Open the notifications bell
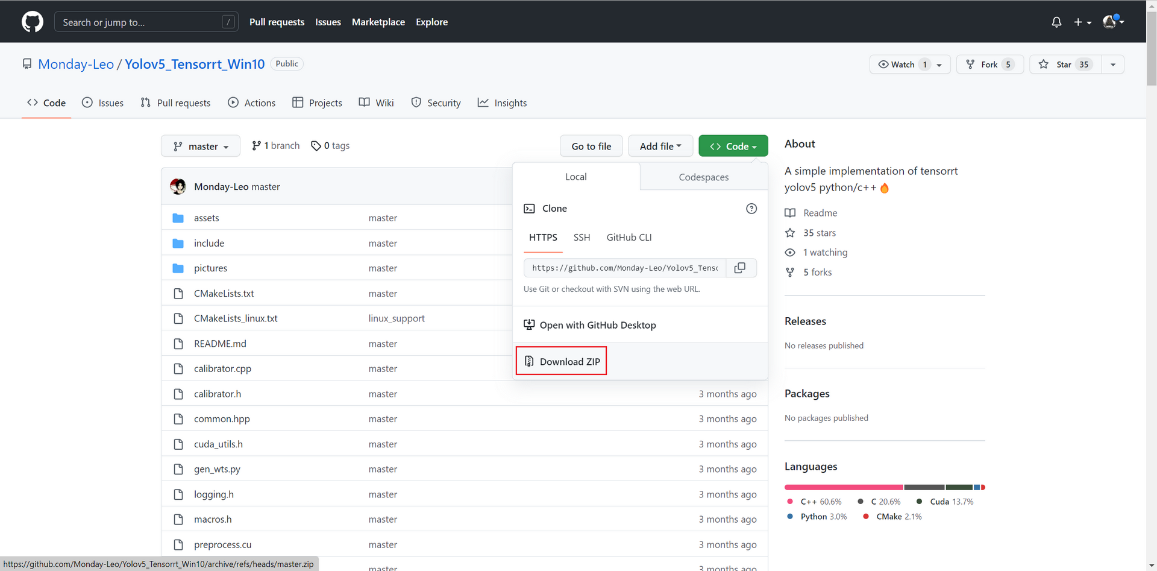Screen dimensions: 1157x571 point(1056,22)
